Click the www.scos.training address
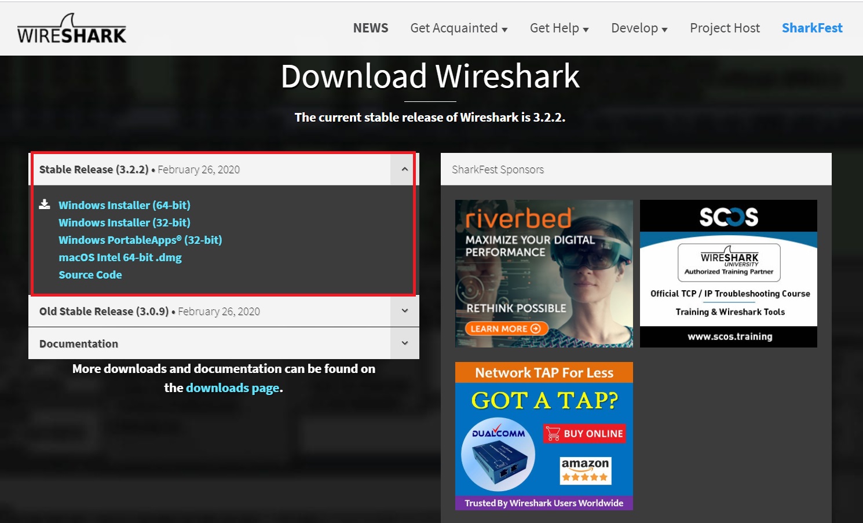 (x=730, y=337)
